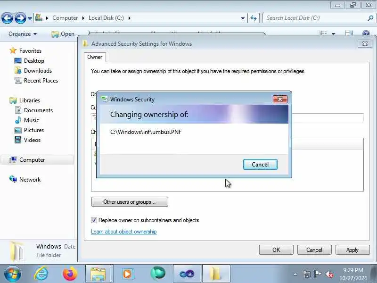The image size is (377, 283).
Task: Open Recent Places under Favorites
Action: 41,80
